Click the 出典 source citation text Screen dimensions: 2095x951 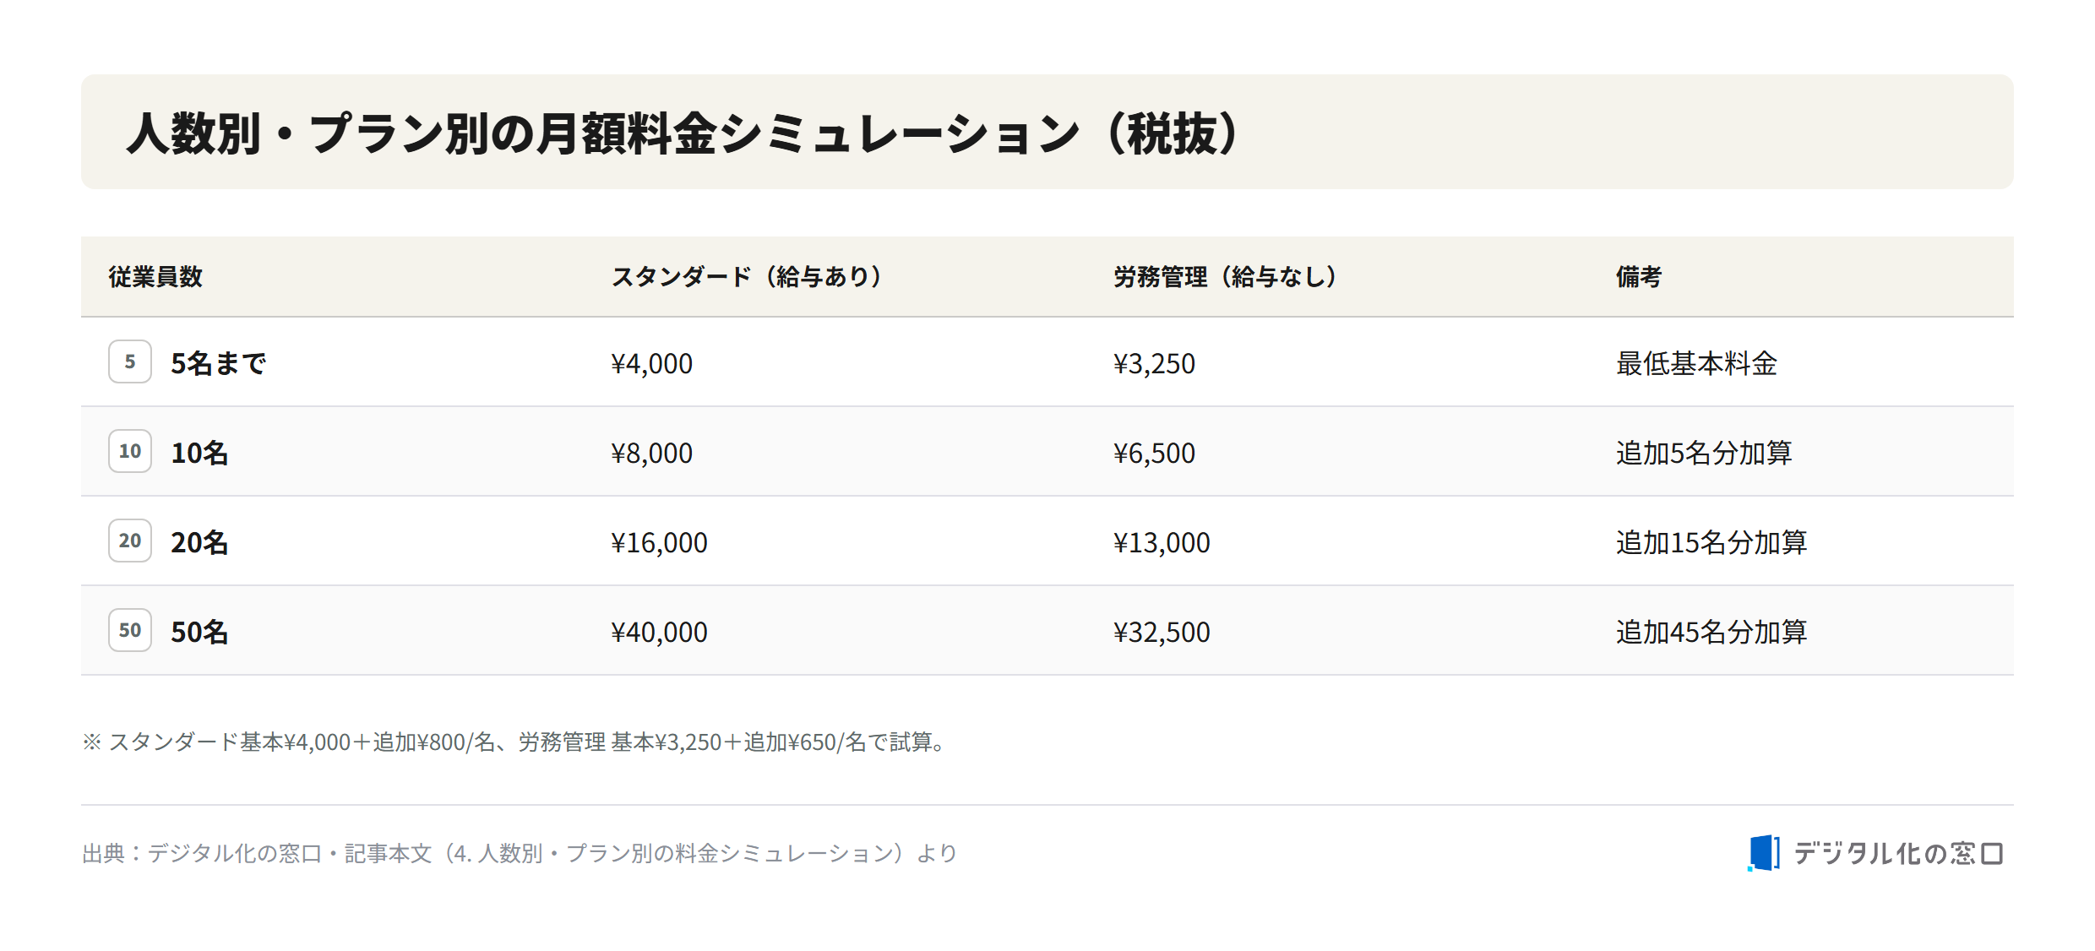tap(520, 853)
